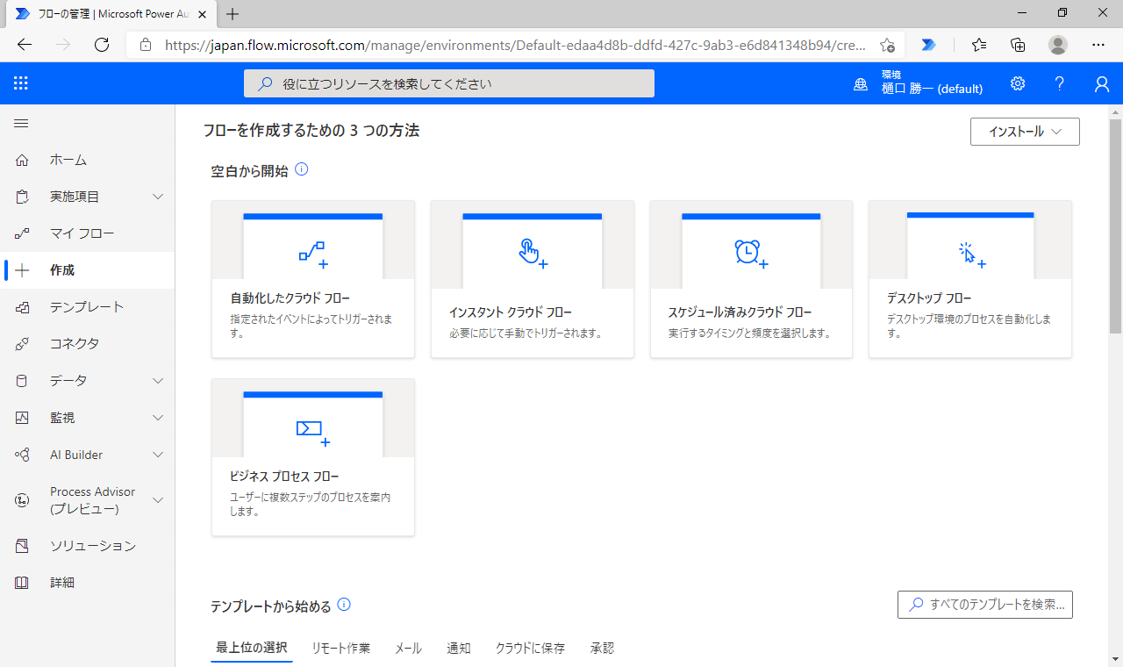
Task: Create a 自動化したクラウド フロー
Action: 313,279
